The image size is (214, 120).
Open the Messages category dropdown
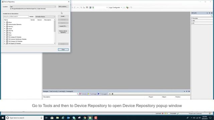[77, 94]
